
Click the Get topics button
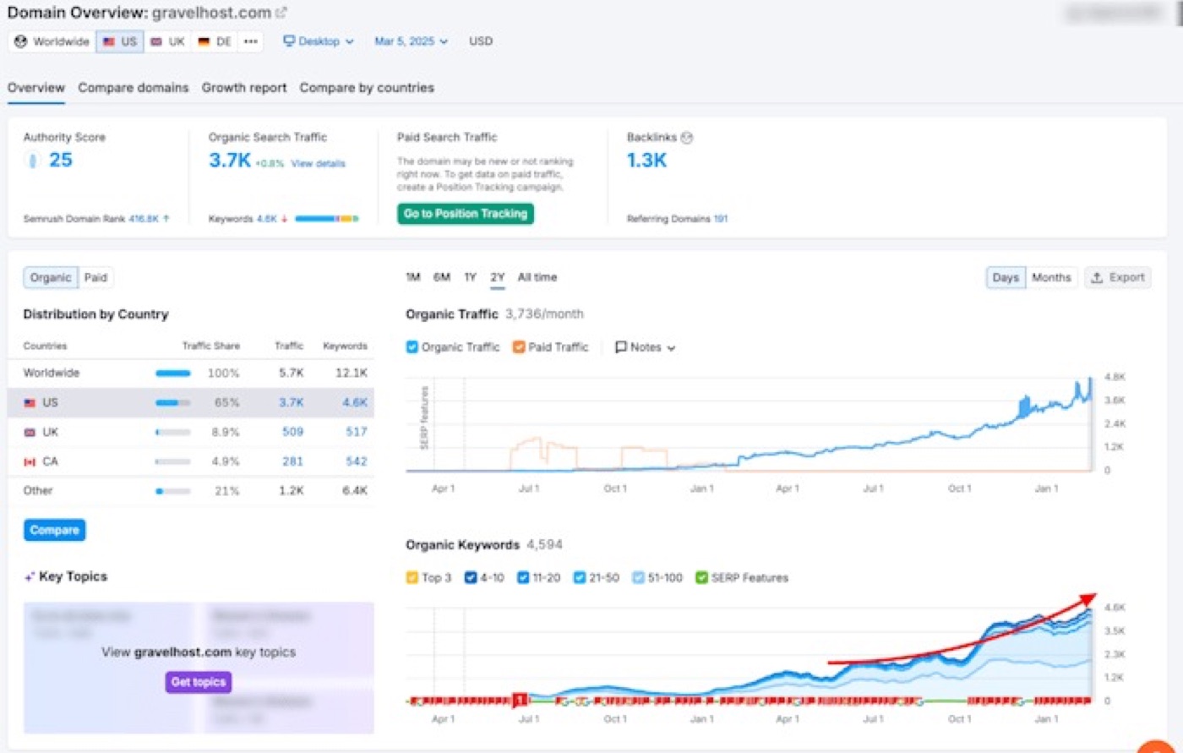click(199, 682)
